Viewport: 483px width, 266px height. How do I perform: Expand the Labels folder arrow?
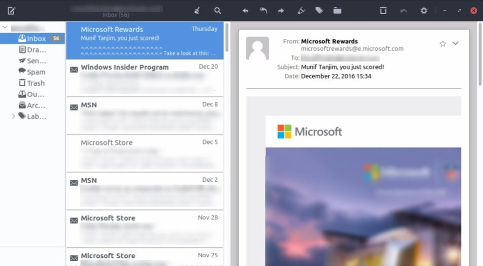[x=13, y=116]
